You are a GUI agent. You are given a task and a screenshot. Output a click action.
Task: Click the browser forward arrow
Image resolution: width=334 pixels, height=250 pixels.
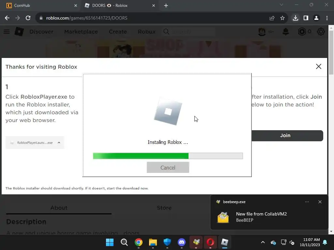(18, 18)
